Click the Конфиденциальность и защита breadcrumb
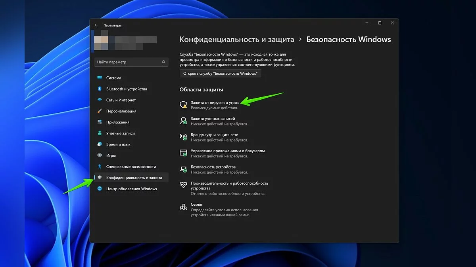Screen dimensions: 476x267 tap(237, 40)
